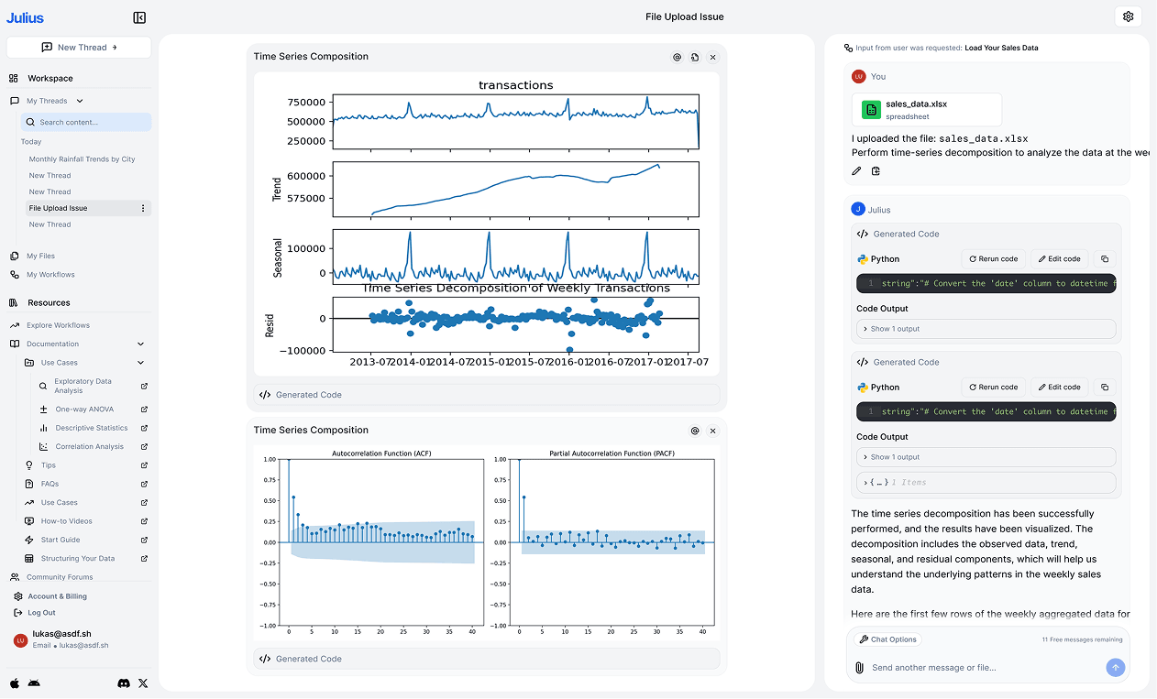Open the three-dot menu on the File Upload Issue thread
The height and width of the screenshot is (699, 1157).
pyautogui.click(x=142, y=208)
